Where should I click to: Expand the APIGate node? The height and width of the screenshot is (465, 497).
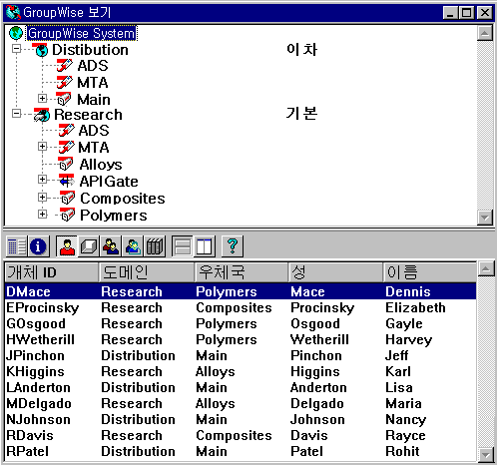[x=42, y=180]
